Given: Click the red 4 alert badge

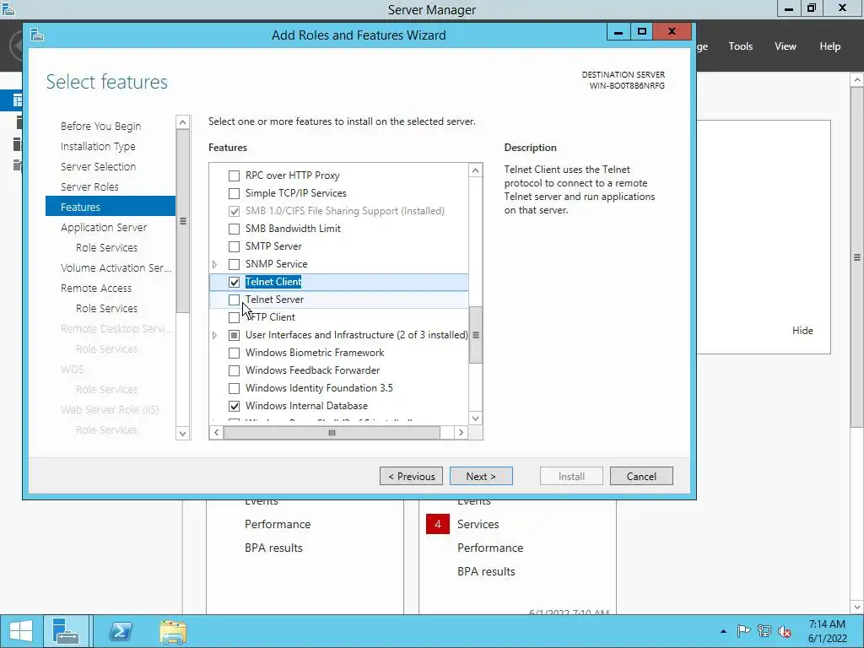Looking at the screenshot, I should [438, 524].
